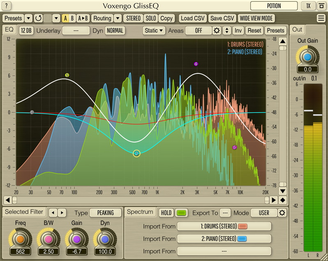Click the Dyn knob
The height and width of the screenshot is (261, 328).
pos(105,239)
